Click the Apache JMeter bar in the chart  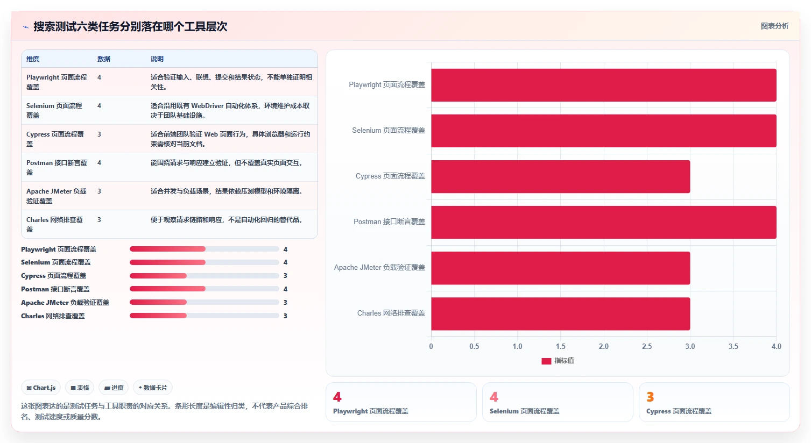click(561, 268)
